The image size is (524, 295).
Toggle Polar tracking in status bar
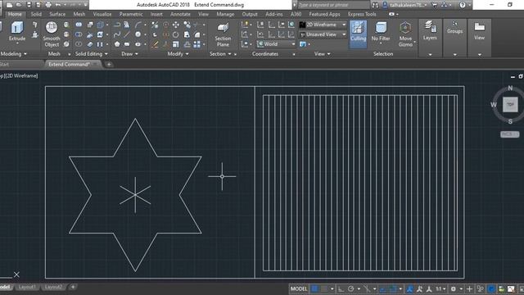(350, 288)
